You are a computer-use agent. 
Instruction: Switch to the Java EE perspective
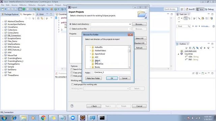click(190, 9)
